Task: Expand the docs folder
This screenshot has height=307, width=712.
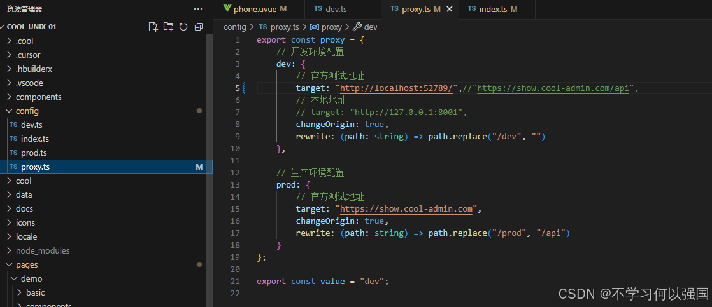Action: [x=106, y=208]
